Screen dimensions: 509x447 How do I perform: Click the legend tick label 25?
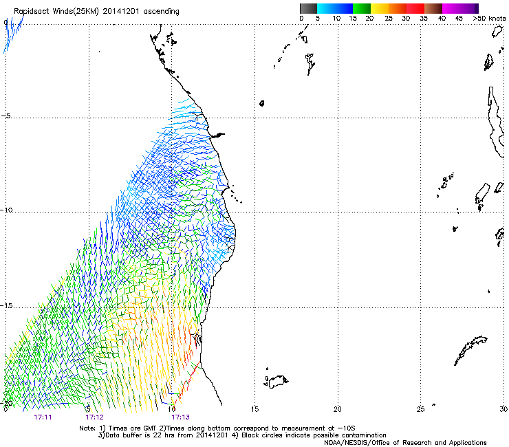[x=389, y=19]
